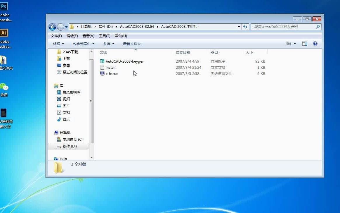Launch Adobe Illustrator from the desktop
This screenshot has width=340, height=213.
[x=4, y=33]
